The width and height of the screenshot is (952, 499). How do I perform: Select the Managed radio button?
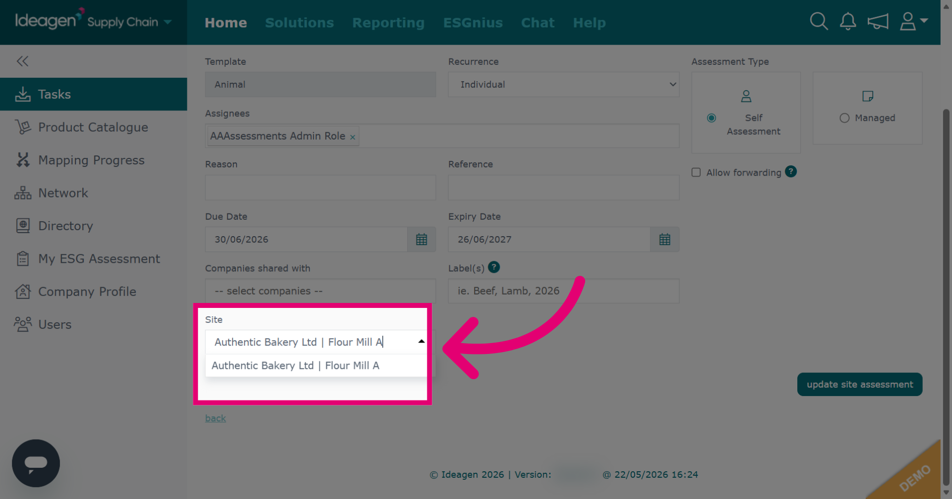point(844,118)
